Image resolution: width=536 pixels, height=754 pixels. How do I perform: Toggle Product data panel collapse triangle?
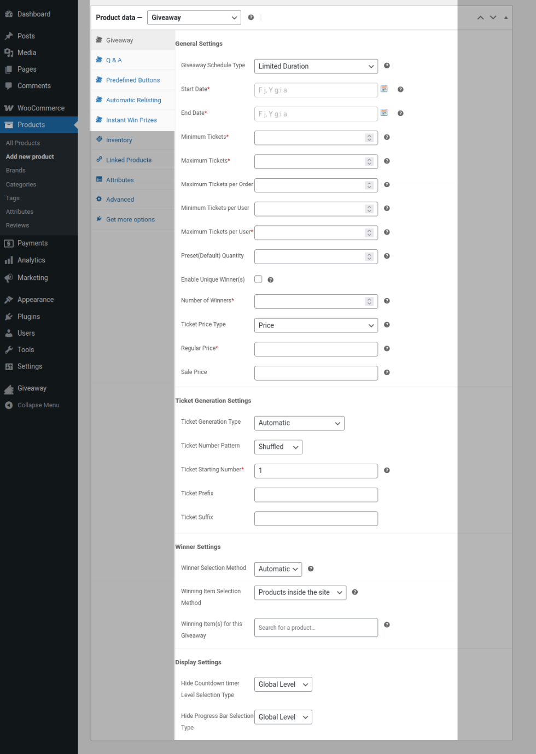click(x=506, y=17)
